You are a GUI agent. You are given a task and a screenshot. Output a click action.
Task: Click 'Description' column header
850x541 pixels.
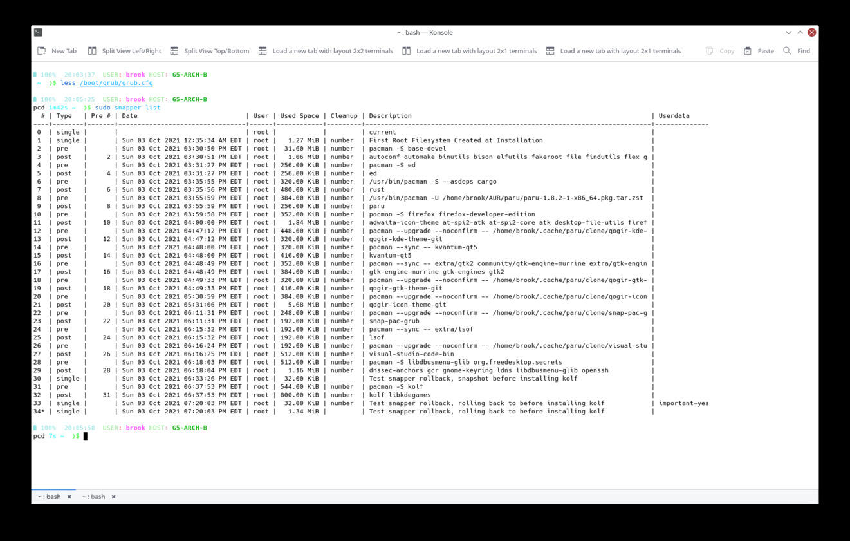tap(390, 116)
